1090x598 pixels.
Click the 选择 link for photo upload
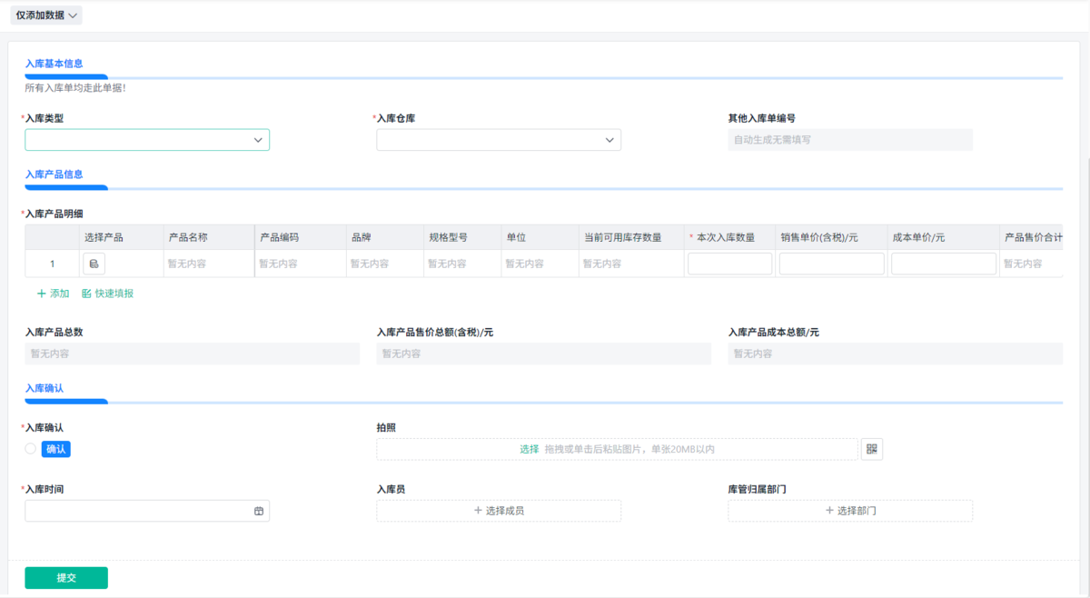(x=529, y=449)
